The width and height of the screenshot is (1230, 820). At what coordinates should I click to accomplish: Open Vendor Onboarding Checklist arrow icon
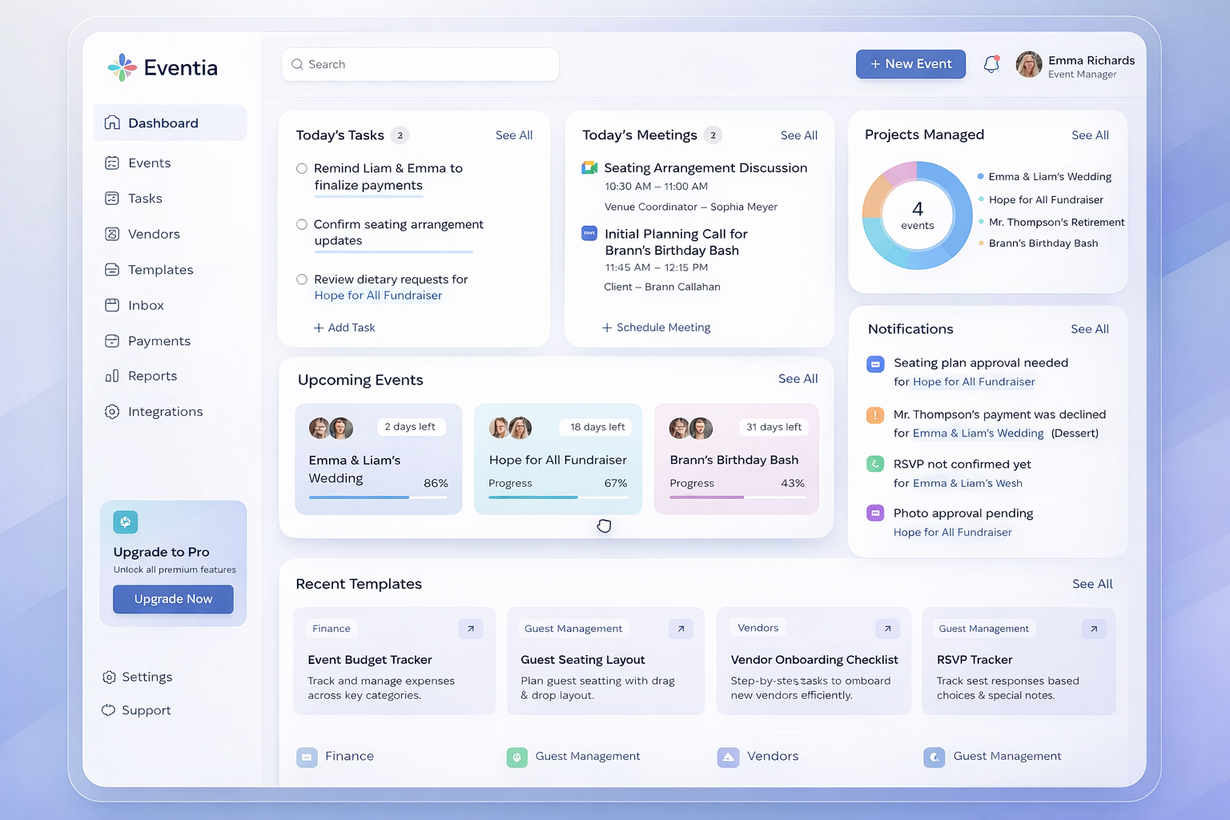coord(887,629)
